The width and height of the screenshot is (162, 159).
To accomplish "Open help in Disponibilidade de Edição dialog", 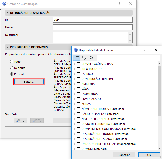I will click(145, 50).
